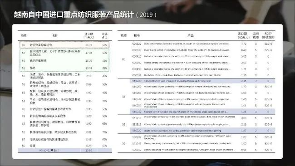Click the 进口额 (亿美元) header in right table
The width and height of the screenshot is (295, 166).
tap(242, 35)
